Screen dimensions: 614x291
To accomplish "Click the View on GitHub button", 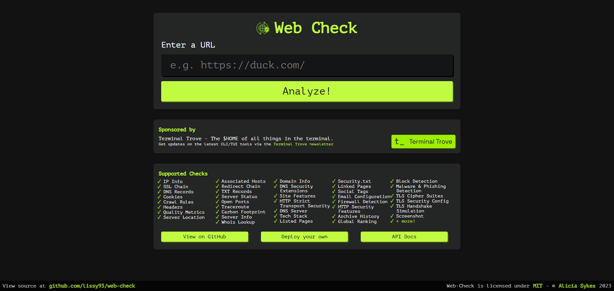I will click(x=205, y=237).
